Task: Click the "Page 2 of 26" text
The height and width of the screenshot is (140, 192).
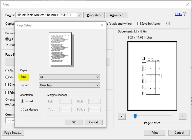Action: click(x=152, y=123)
